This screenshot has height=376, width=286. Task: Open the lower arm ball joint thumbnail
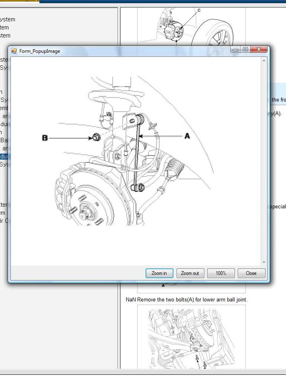pos(191,337)
